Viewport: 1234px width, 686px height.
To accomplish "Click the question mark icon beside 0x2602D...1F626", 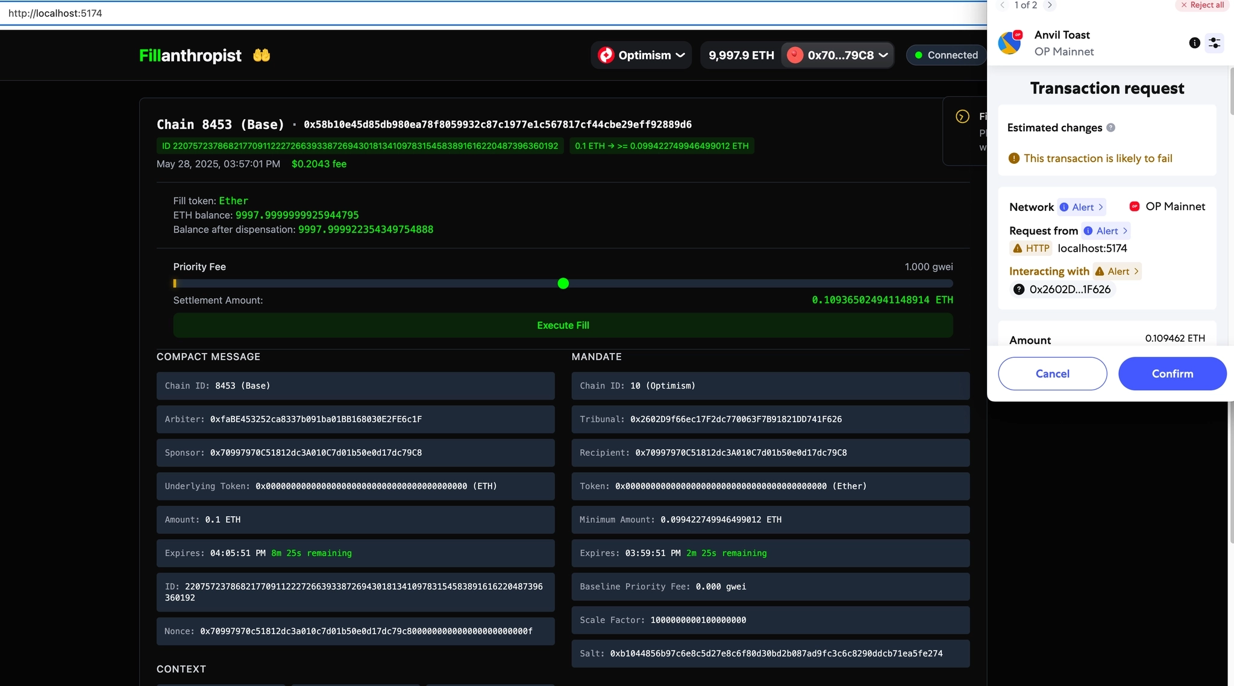I will 1019,289.
